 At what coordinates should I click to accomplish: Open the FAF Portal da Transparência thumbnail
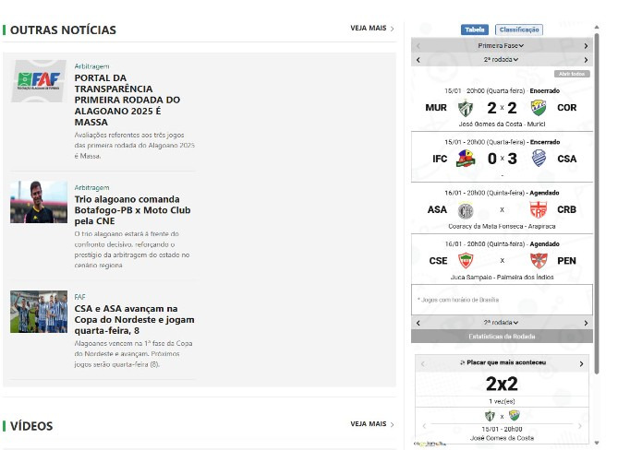coord(39,81)
